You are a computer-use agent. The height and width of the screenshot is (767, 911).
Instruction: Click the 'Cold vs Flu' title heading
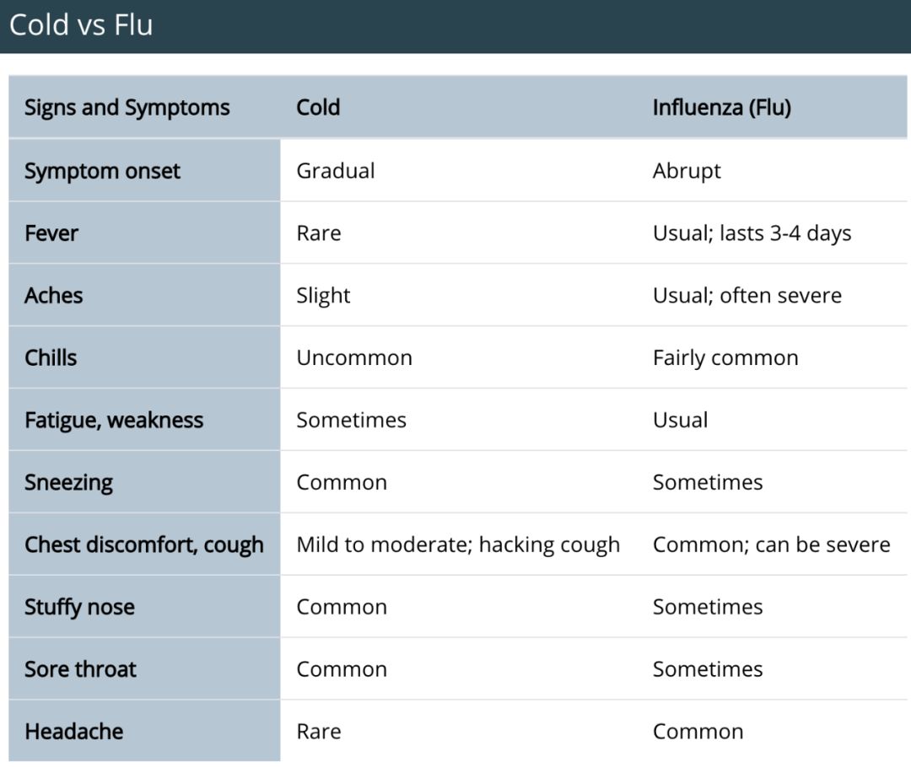pyautogui.click(x=81, y=25)
